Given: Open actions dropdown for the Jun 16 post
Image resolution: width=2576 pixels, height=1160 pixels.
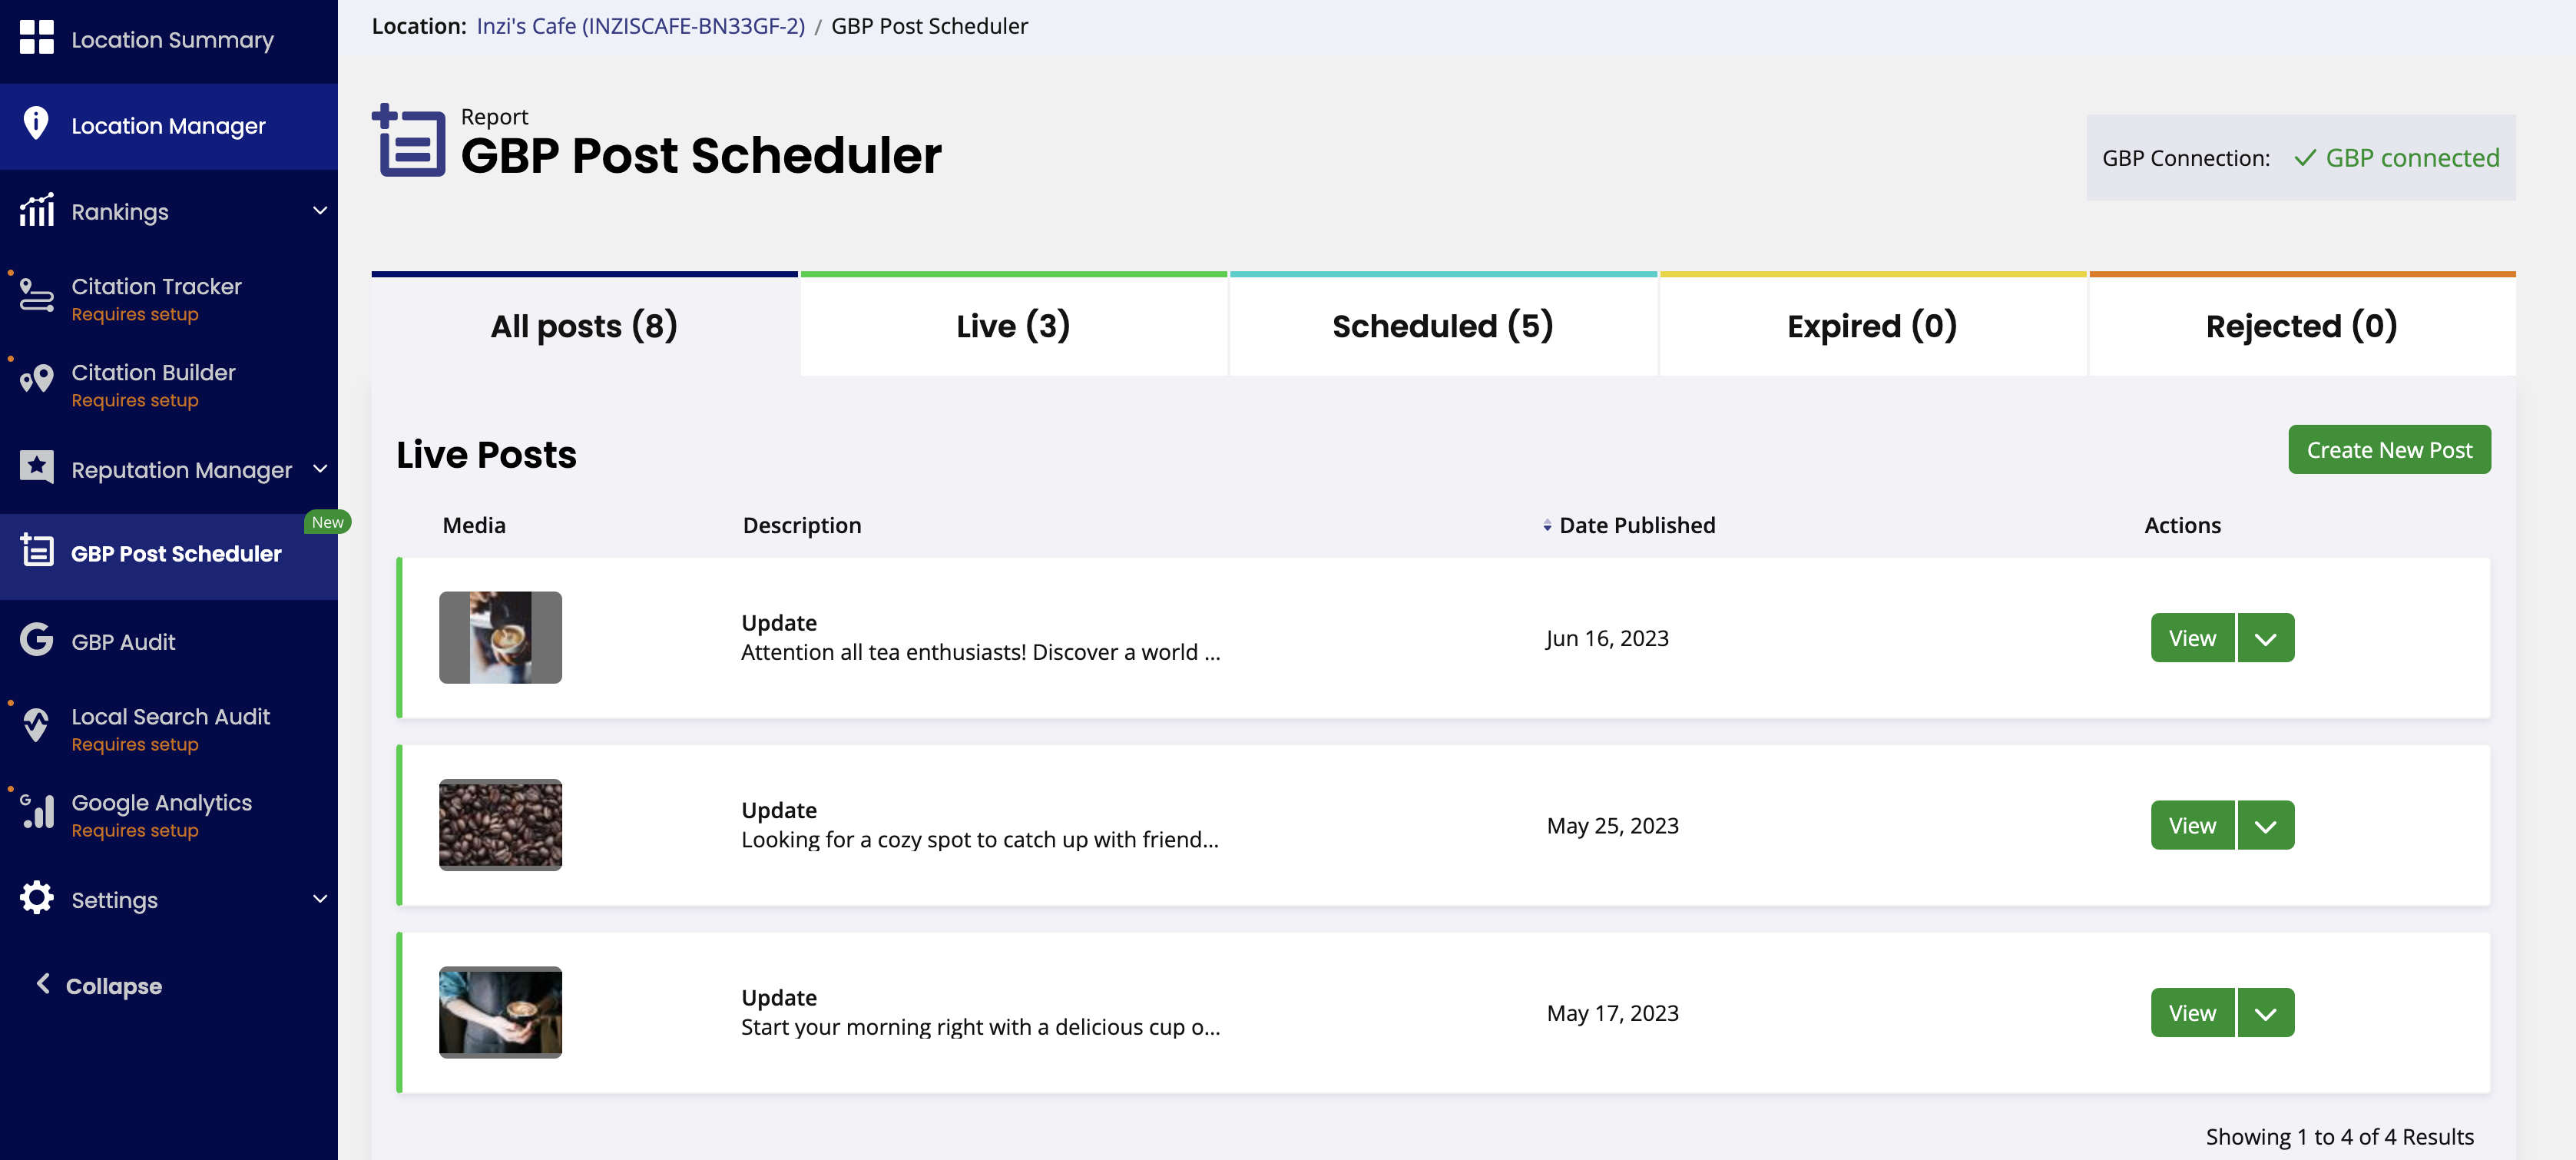Looking at the screenshot, I should [2266, 637].
